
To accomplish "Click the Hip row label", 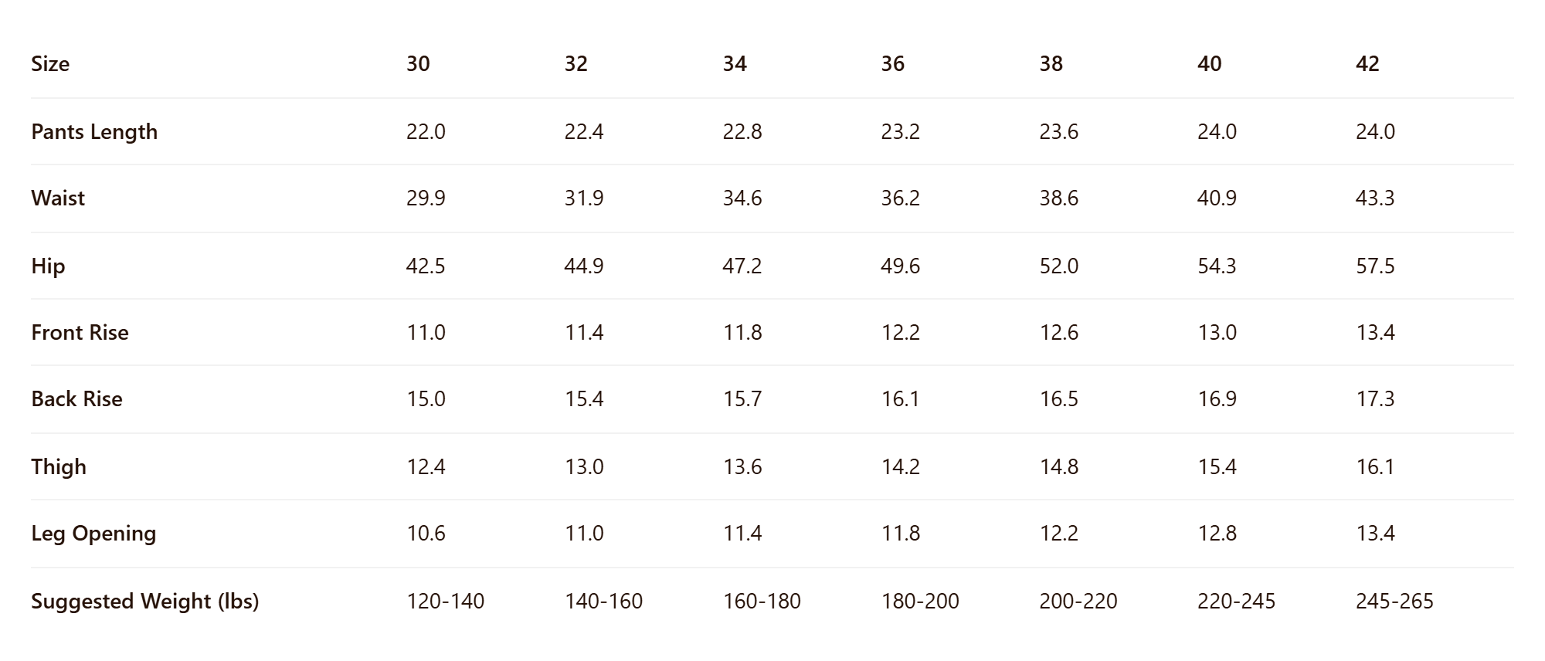I will coord(48,266).
